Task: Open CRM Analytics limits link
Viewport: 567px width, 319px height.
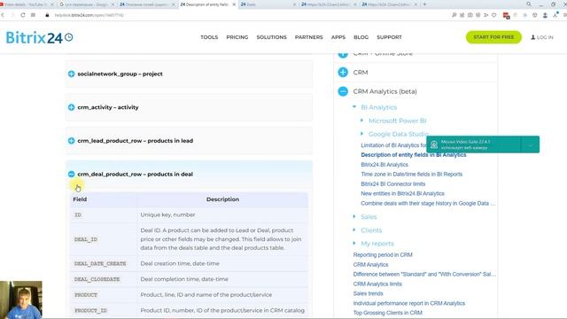Action: tap(377, 284)
